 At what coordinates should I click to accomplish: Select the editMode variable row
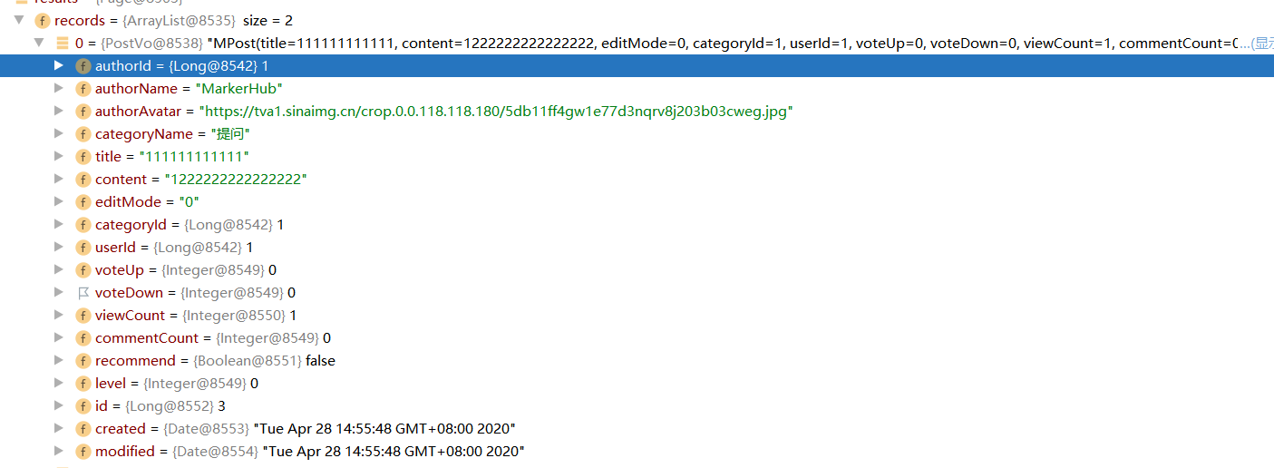point(637,202)
